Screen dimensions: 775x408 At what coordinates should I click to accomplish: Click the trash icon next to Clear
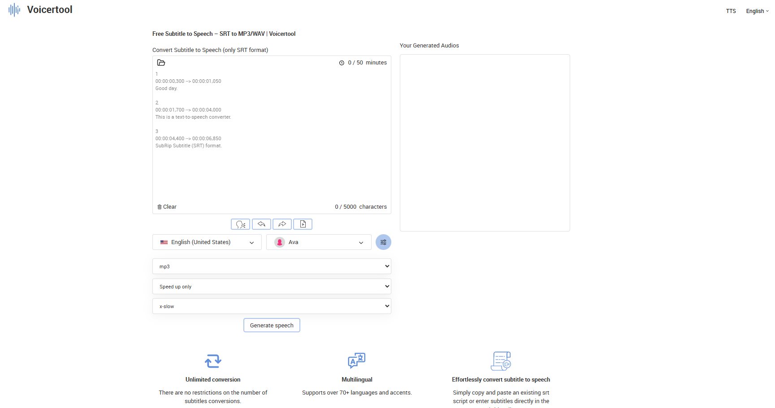tap(160, 207)
